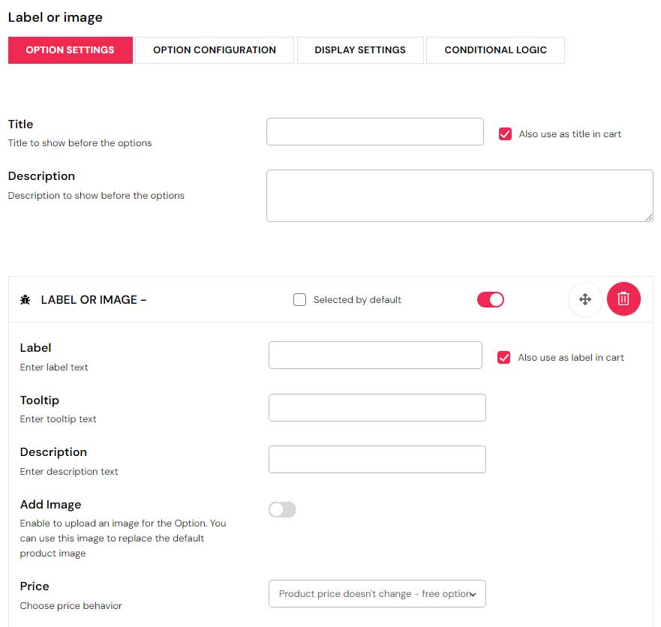Select the Option Settings tab
Image resolution: width=661 pixels, height=627 pixels.
click(x=70, y=50)
